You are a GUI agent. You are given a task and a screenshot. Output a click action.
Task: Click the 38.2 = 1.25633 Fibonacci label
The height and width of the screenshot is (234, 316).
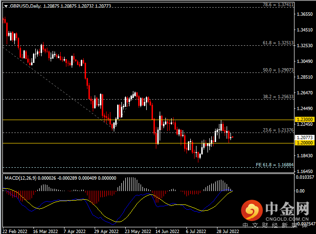point(278,97)
